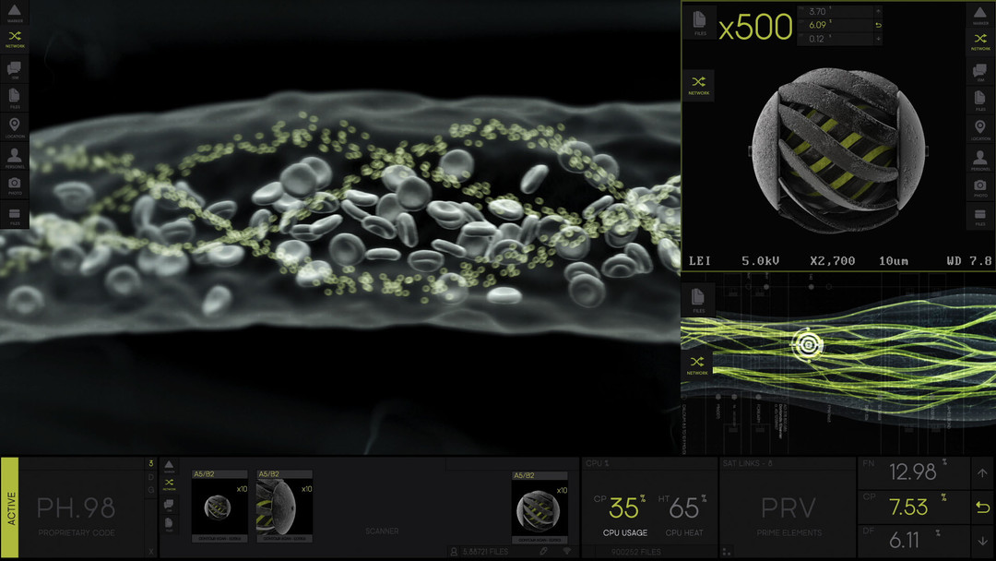Image resolution: width=996 pixels, height=561 pixels.
Task: Click the X button under the PH.98 tabs
Action: [x=150, y=552]
